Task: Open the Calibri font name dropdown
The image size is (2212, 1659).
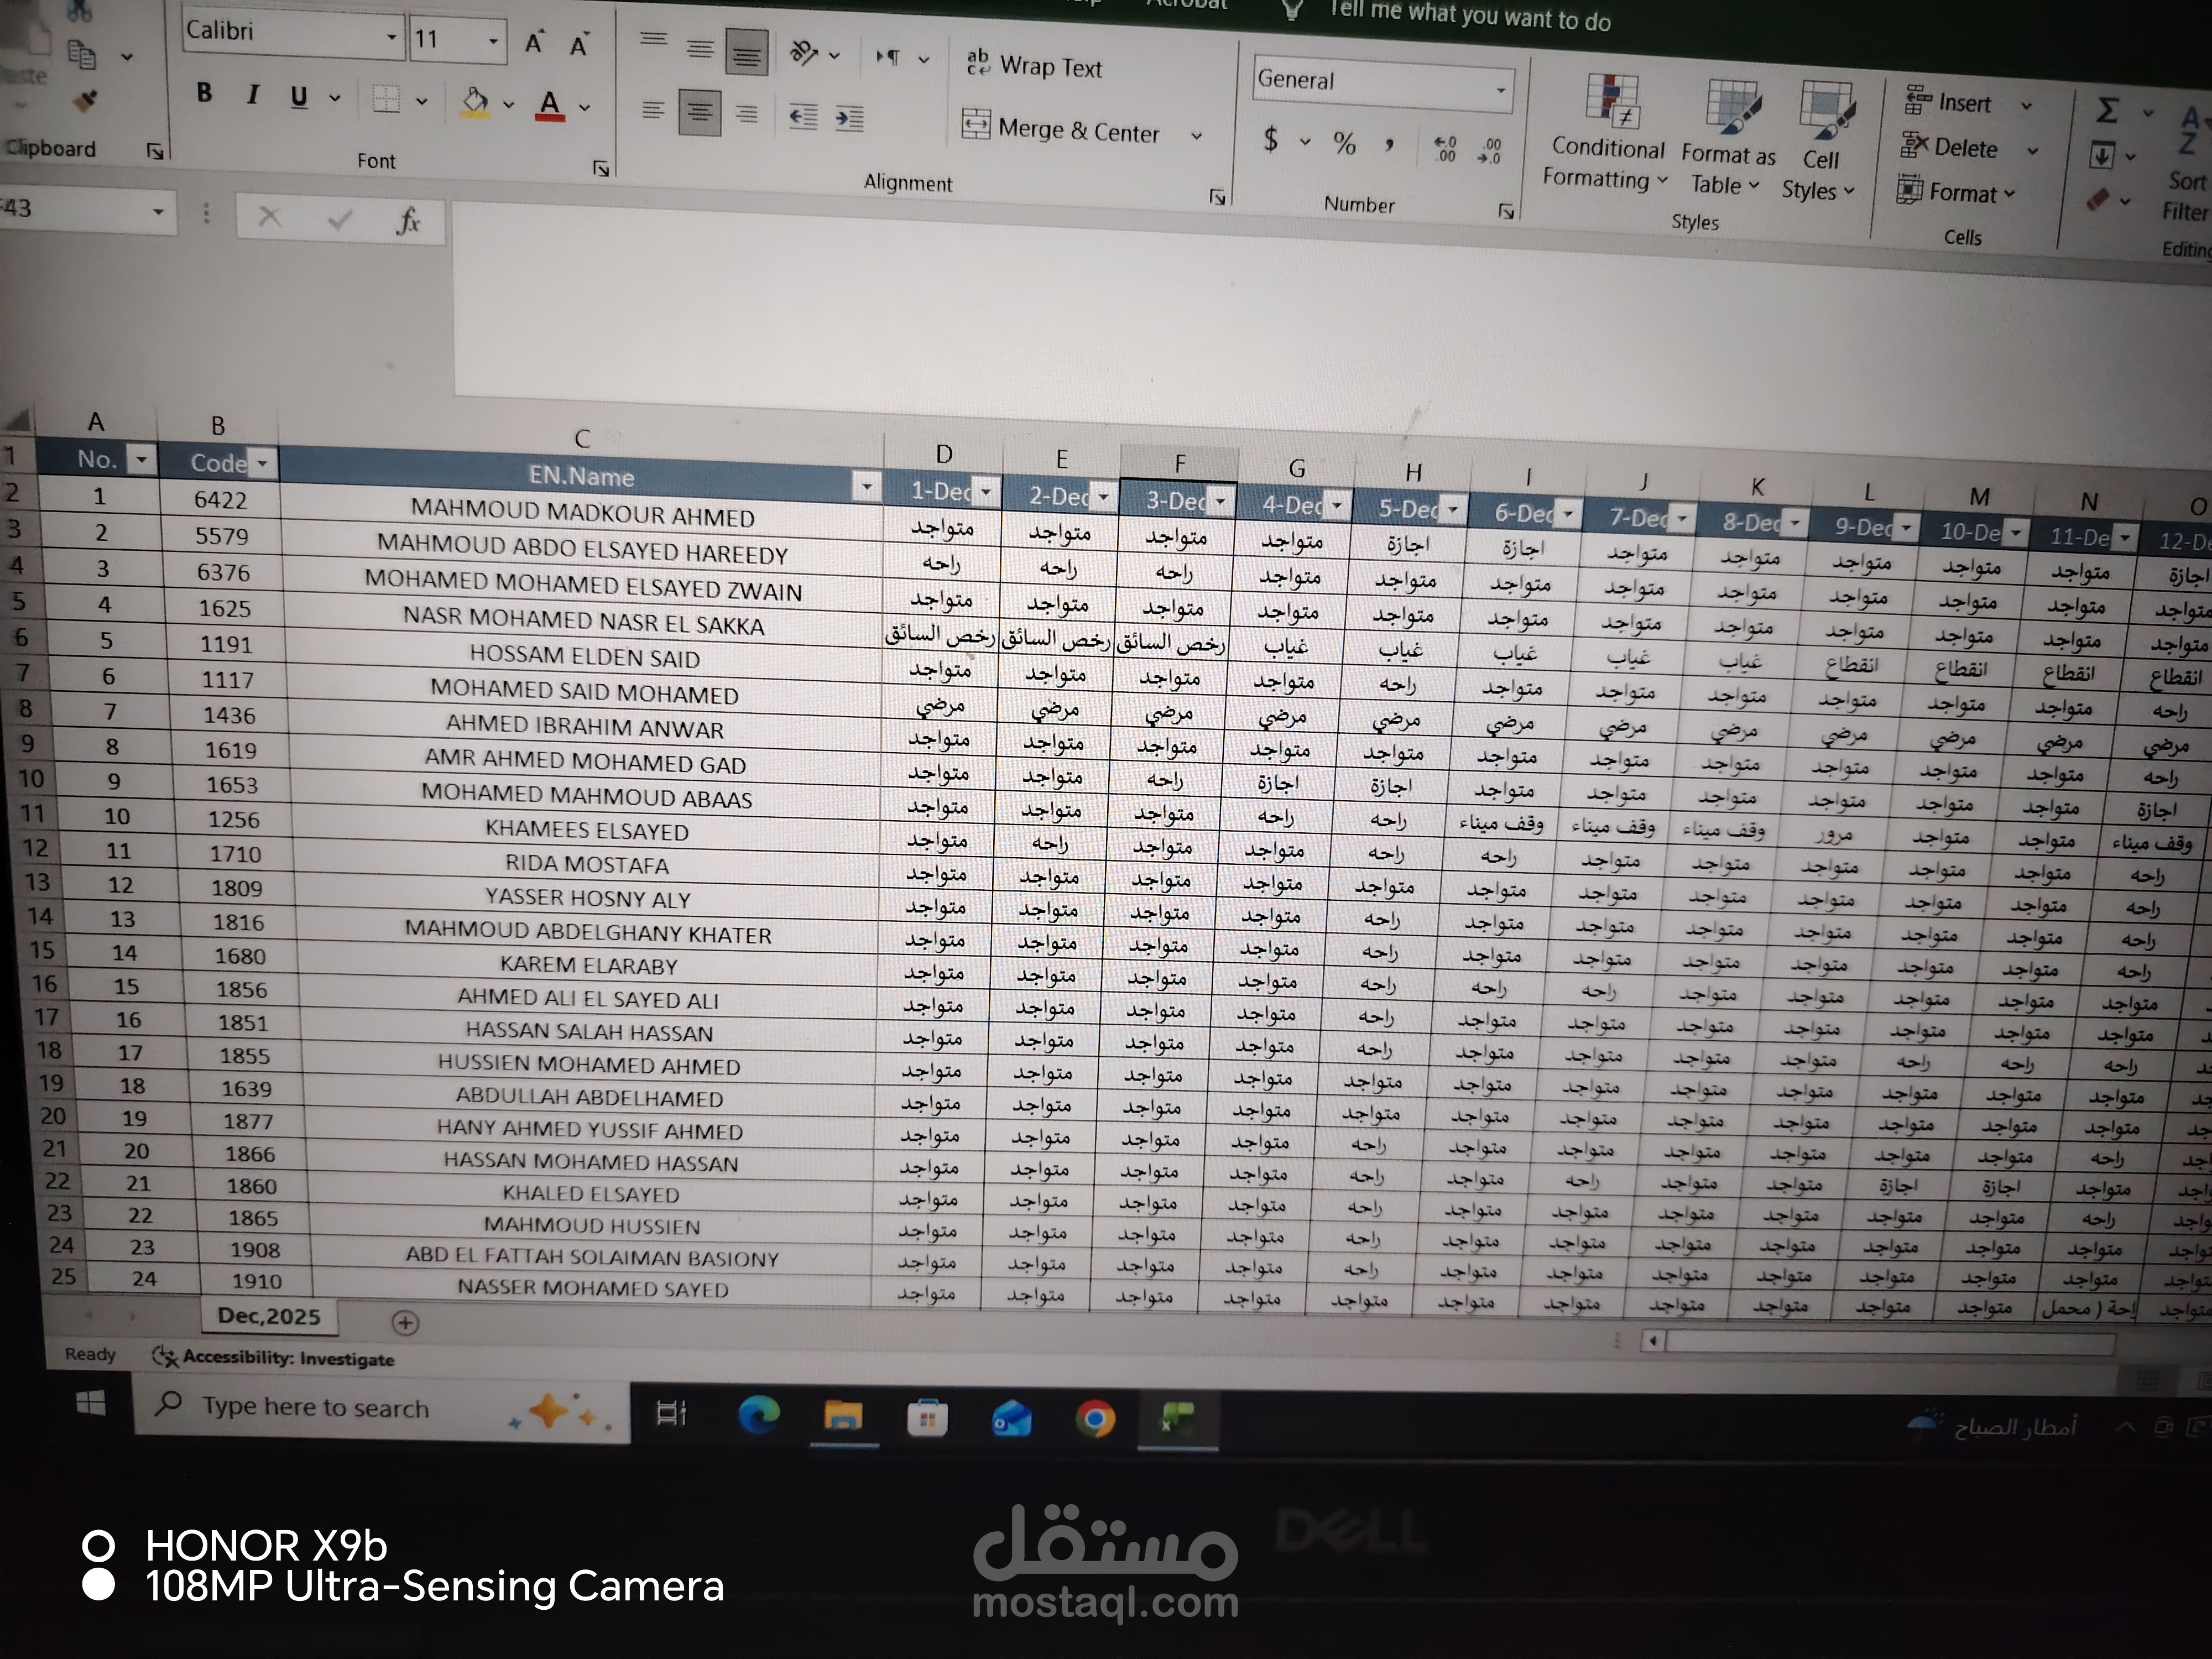Action: coord(391,38)
